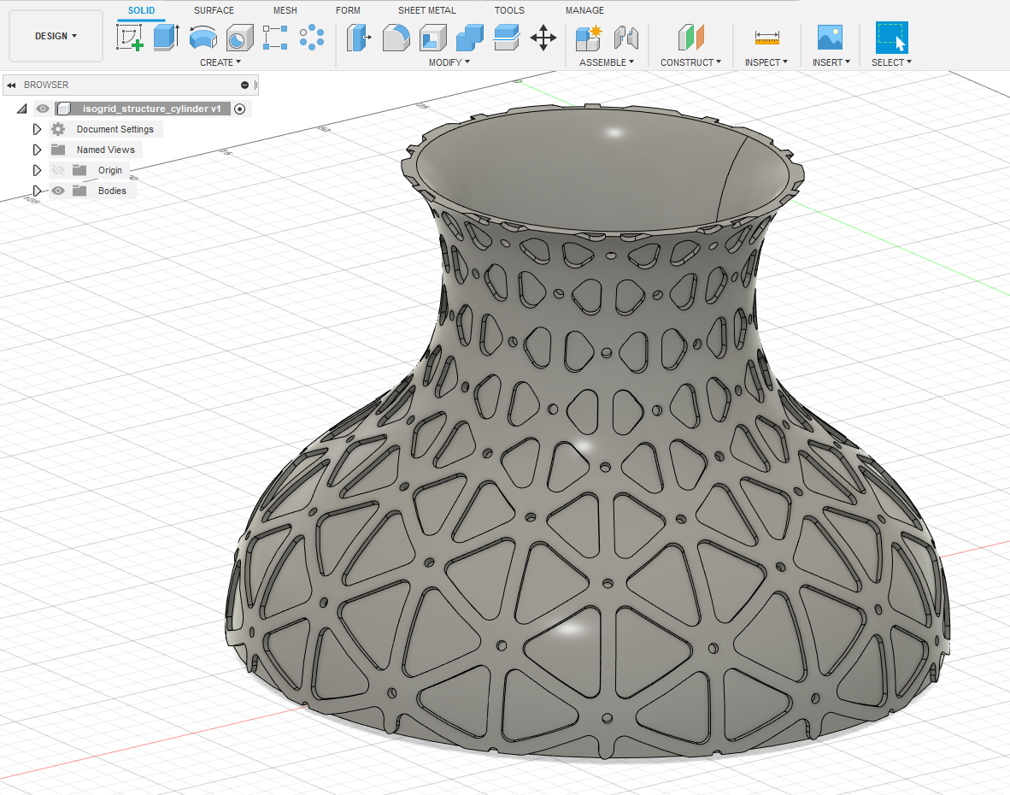Select the Combine tool
This screenshot has width=1010, height=795.
click(x=470, y=38)
